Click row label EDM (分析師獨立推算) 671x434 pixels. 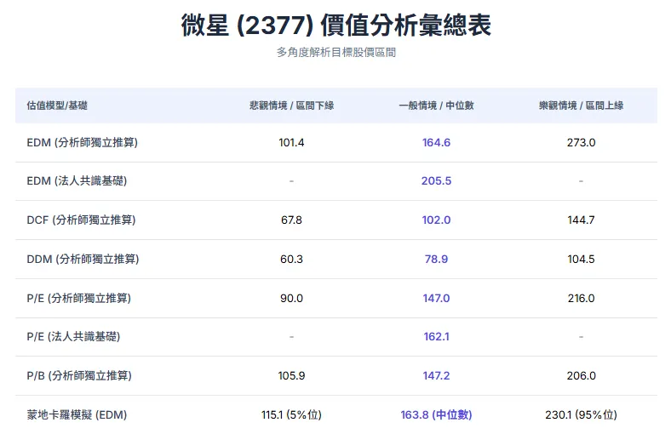point(82,142)
